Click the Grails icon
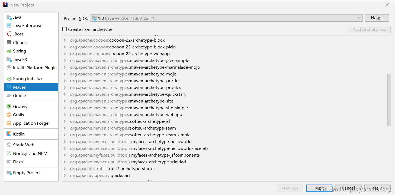This screenshot has width=395, height=195. coord(9,115)
